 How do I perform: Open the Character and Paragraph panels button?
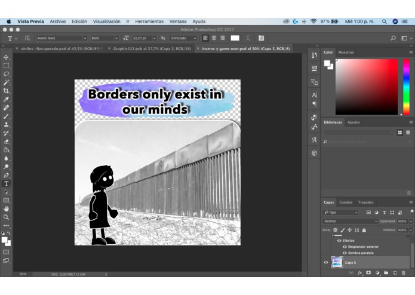pyautogui.click(x=261, y=38)
